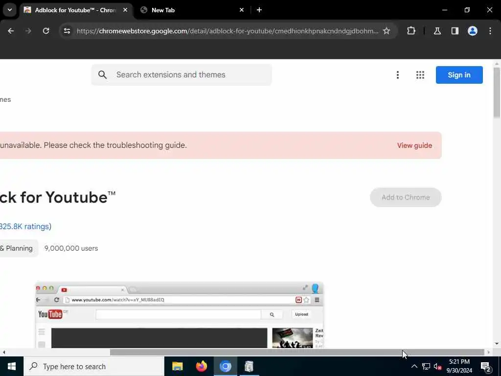Image resolution: width=501 pixels, height=376 pixels.
Task: Open the 325.8K ratings link
Action: point(25,226)
